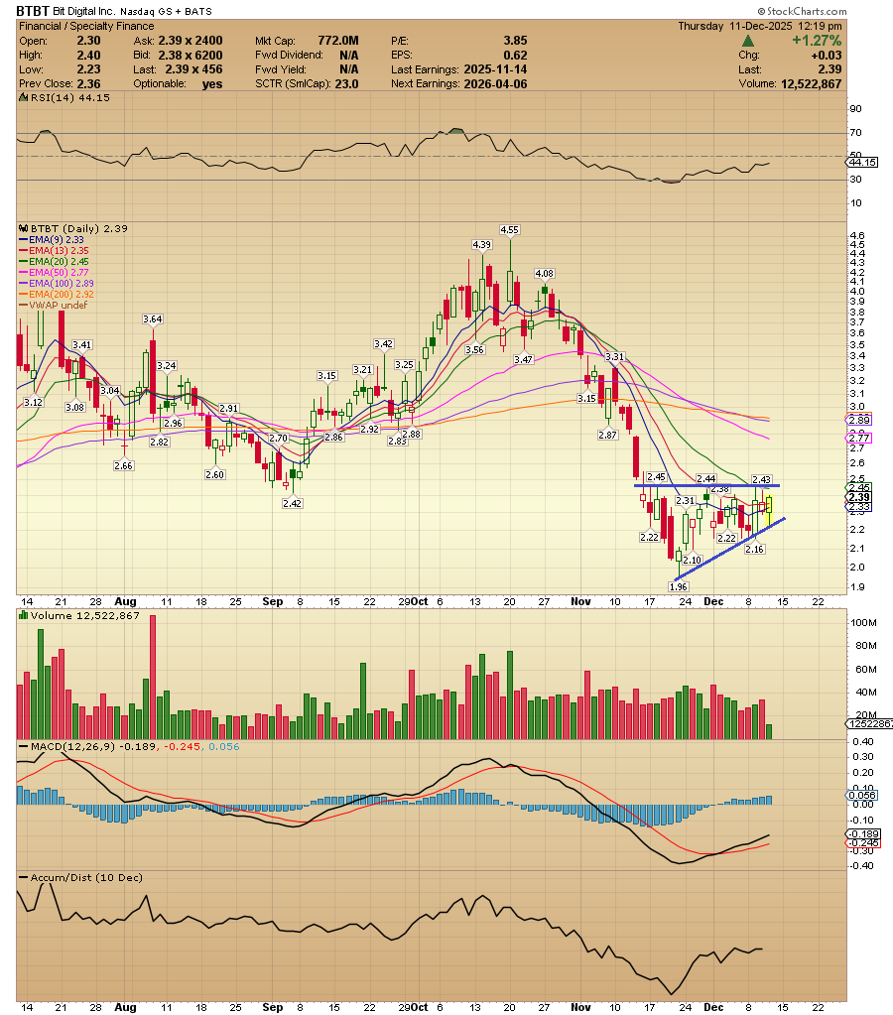Open the StockCharts.com watermark link
893x1015 pixels.
click(x=802, y=11)
